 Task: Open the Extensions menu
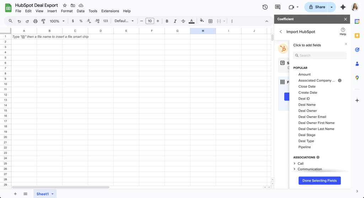click(x=110, y=11)
